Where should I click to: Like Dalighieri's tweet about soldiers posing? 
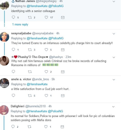[46, 126]
